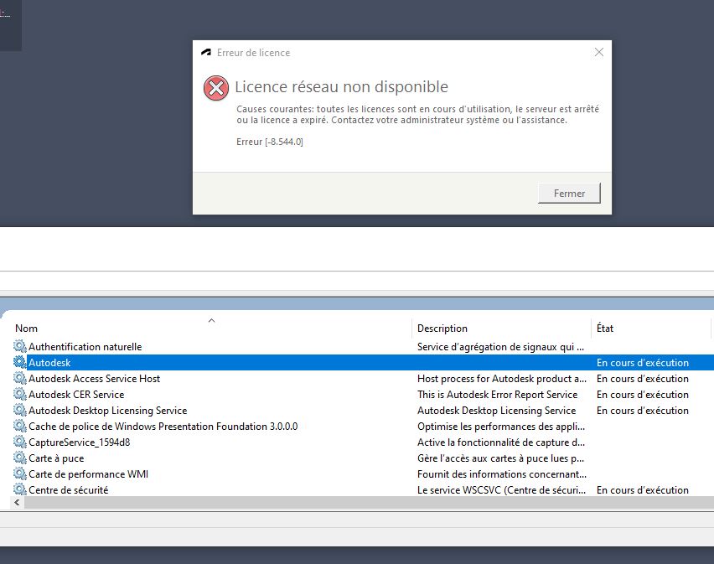Click 'Active la fonctionnalité de capture d...' description
Viewport: 714px width, 564px height.
pos(500,442)
